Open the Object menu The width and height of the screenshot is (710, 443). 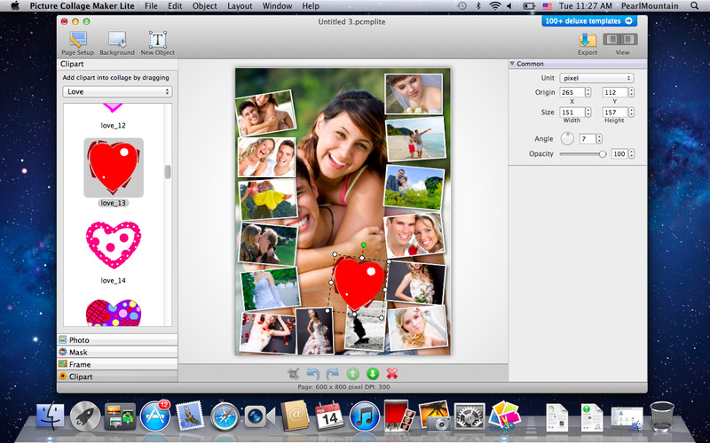click(205, 6)
